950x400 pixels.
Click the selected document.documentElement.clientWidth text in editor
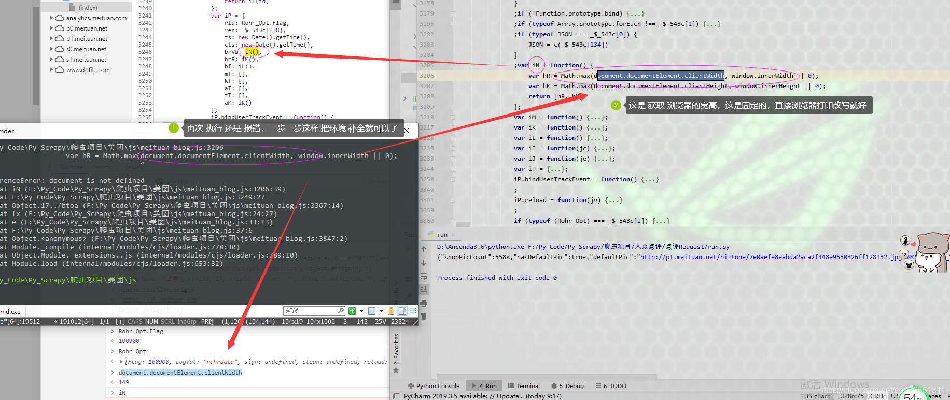click(x=661, y=76)
